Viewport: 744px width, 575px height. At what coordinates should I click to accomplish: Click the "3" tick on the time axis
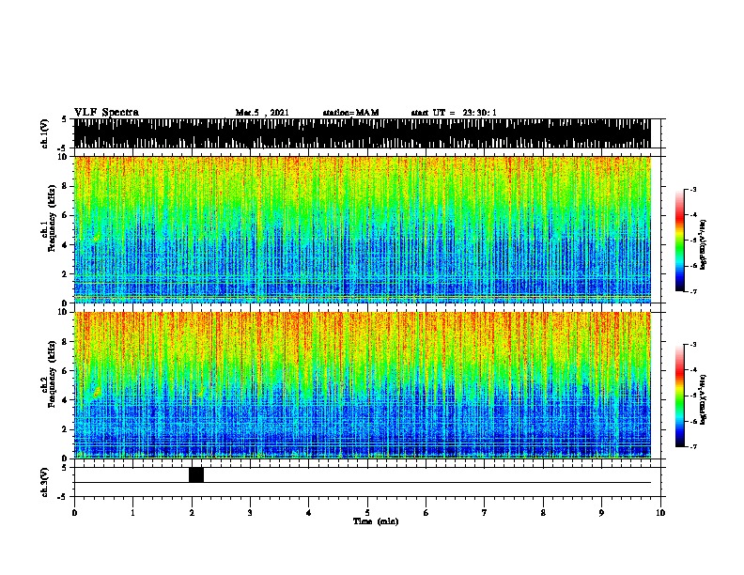[250, 513]
